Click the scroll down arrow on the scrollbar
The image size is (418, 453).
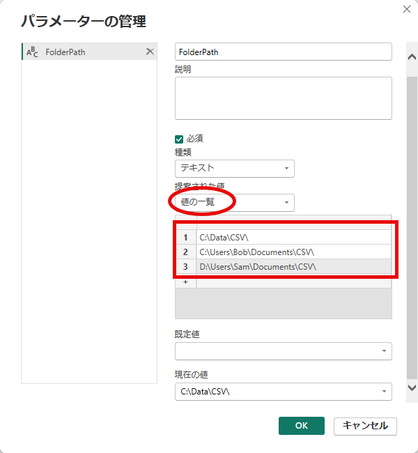412,387
